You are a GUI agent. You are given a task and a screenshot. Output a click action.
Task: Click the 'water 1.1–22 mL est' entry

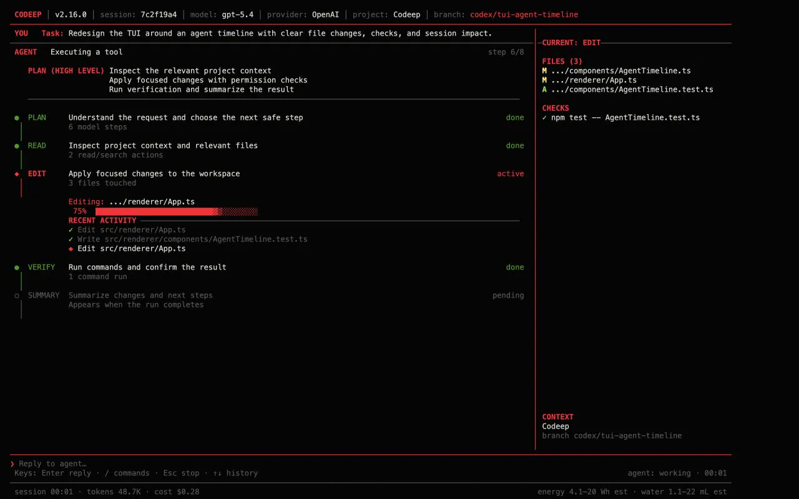coord(684,492)
